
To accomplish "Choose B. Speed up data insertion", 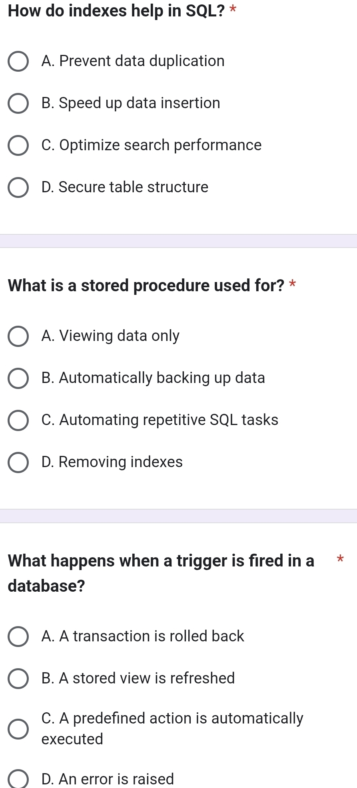I will [18, 103].
